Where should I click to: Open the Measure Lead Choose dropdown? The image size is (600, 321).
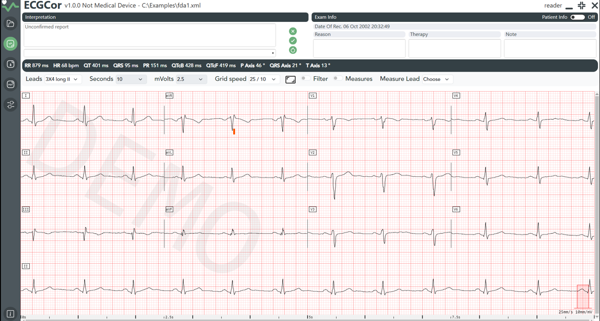tap(437, 80)
